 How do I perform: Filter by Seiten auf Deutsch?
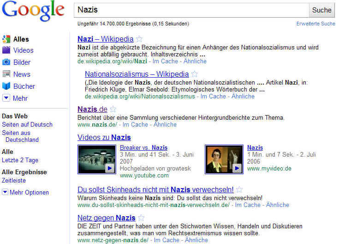(27, 124)
